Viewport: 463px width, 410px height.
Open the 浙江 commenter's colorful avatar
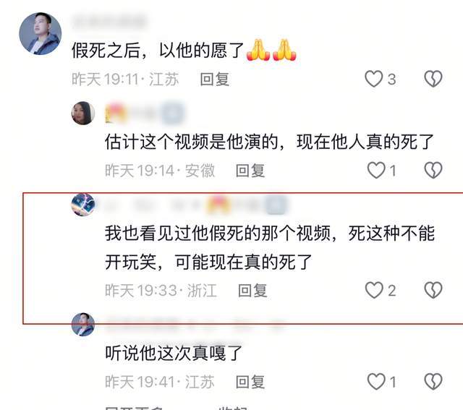click(x=83, y=205)
